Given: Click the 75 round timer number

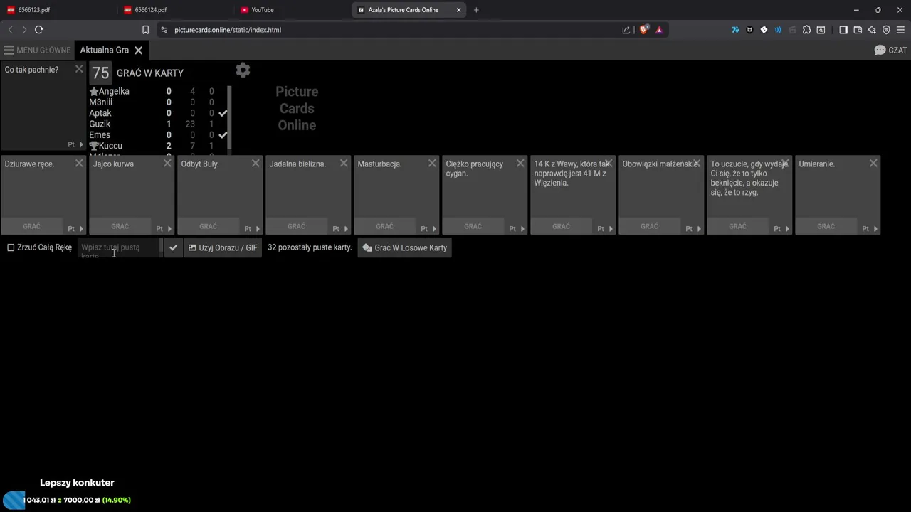Looking at the screenshot, I should [x=100, y=73].
